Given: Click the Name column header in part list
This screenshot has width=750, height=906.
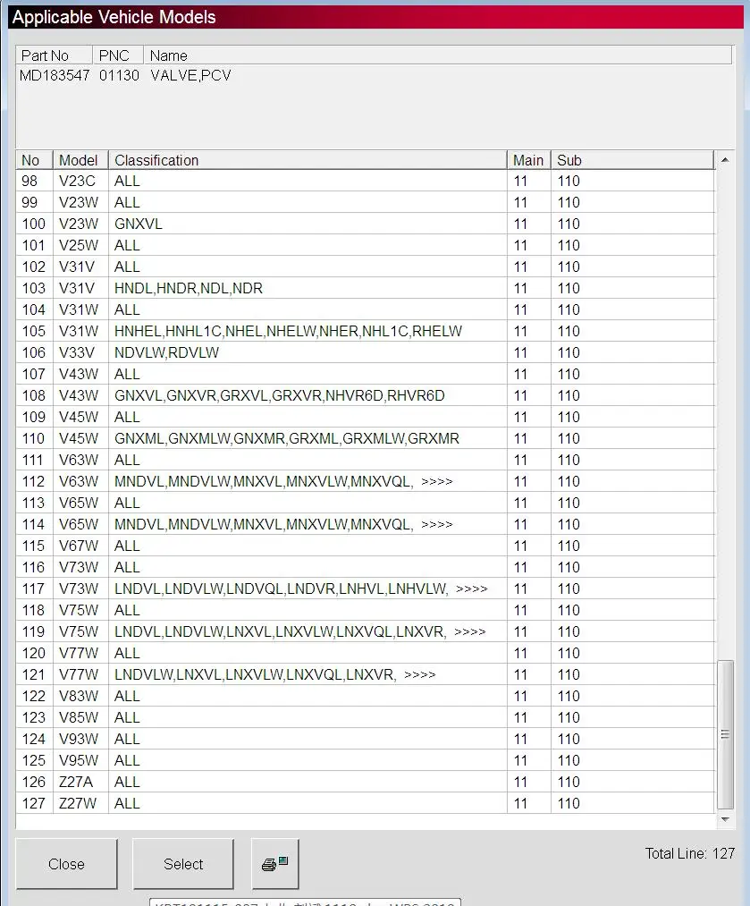Looking at the screenshot, I should pyautogui.click(x=438, y=55).
